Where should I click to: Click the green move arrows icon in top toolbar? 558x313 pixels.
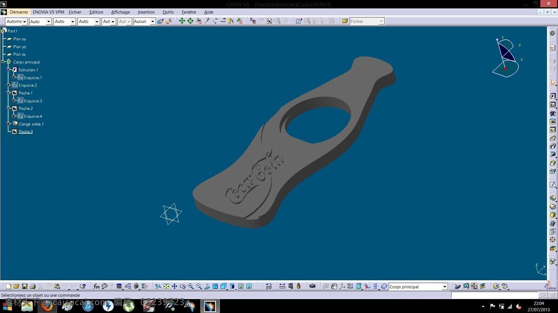182,21
